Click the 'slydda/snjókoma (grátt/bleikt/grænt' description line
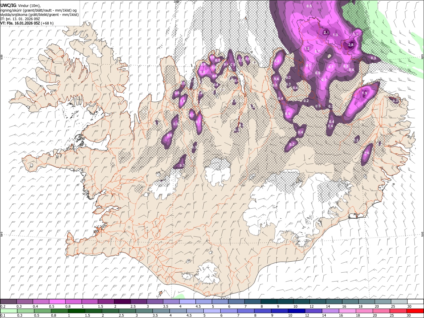424x318 pixels. pyautogui.click(x=39, y=15)
